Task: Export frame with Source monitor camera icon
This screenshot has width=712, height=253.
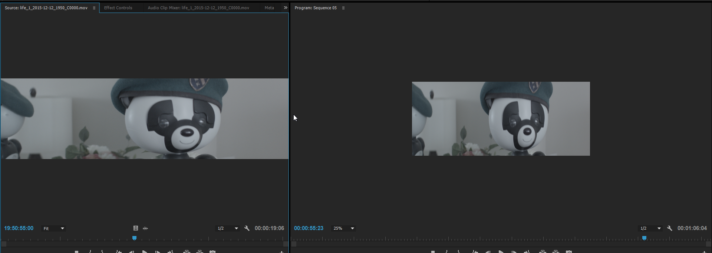Action: coord(212,252)
